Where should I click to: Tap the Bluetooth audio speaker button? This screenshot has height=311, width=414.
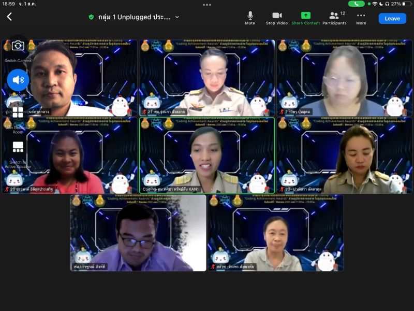(18, 80)
